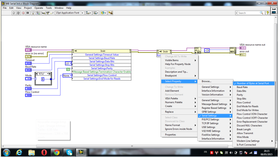Click the horizontal scrollbar thumb

tap(132, 146)
